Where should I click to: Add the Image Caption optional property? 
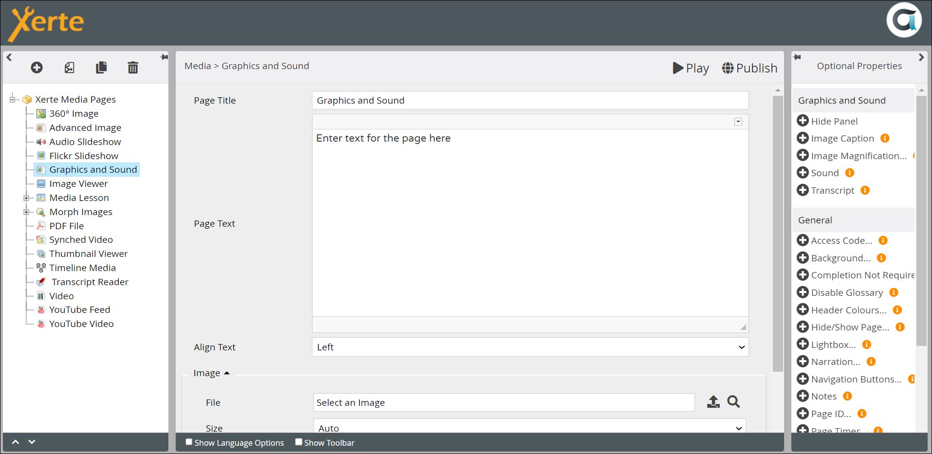point(803,138)
